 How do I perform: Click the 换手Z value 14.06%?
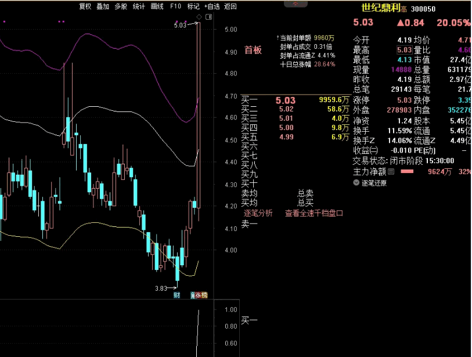tap(399, 140)
